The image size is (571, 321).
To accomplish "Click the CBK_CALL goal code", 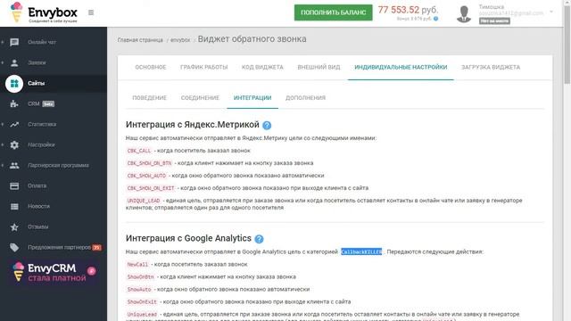I will pos(139,151).
